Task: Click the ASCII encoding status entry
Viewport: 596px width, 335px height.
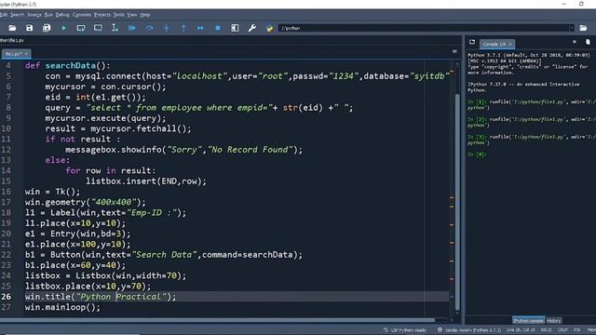Action: 546,330
